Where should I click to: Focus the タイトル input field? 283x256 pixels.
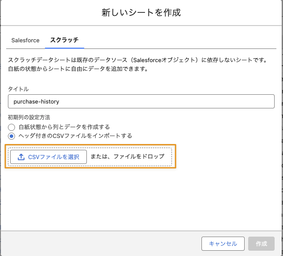pos(141,101)
